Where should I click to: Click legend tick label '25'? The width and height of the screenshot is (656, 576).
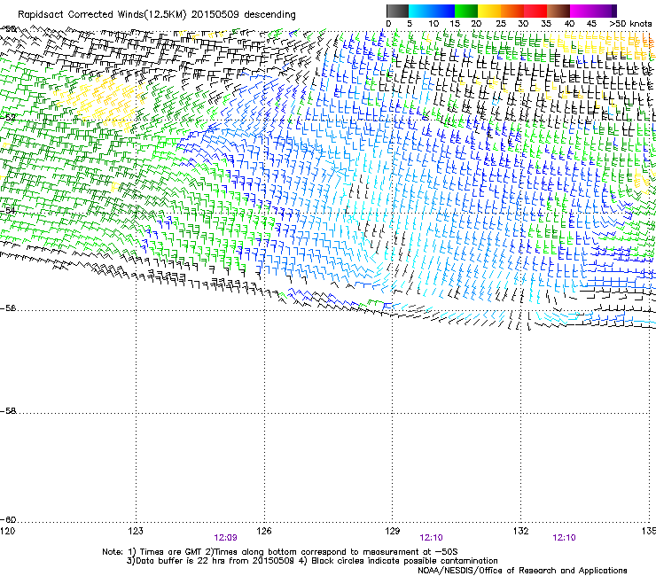(x=501, y=24)
